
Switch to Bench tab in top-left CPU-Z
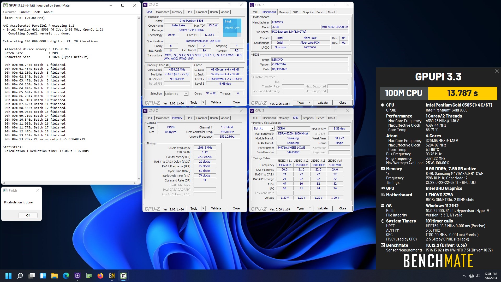click(214, 12)
